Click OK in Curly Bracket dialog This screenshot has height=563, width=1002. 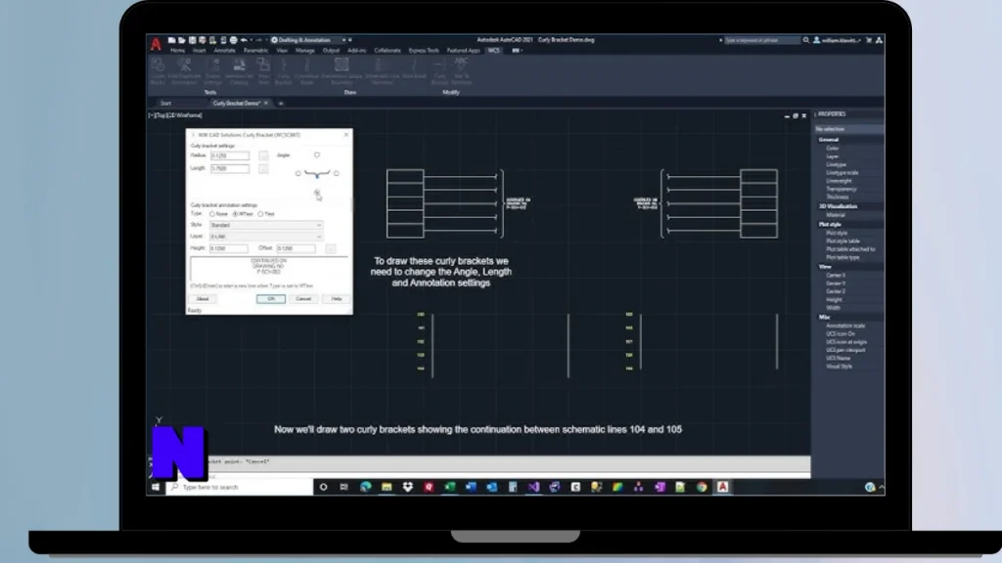pos(271,299)
